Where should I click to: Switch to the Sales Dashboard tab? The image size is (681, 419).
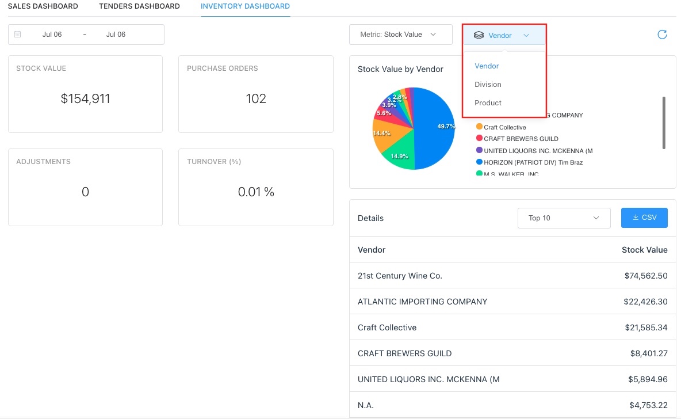[43, 6]
